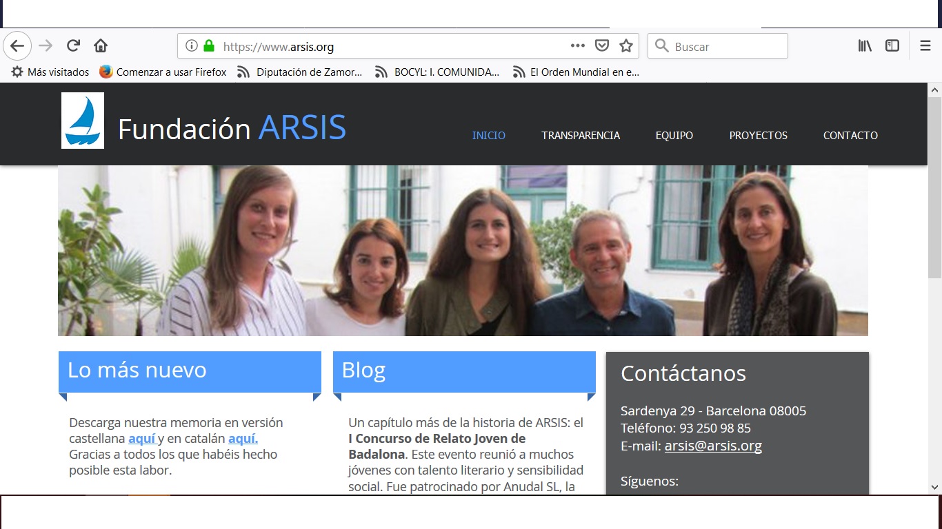Open the Más visitados bookmarks folder
The image size is (942, 529).
point(50,72)
